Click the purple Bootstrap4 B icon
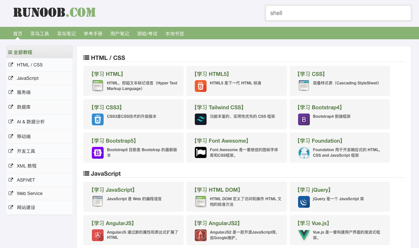Image resolution: width=419 pixels, height=248 pixels. pos(304,119)
